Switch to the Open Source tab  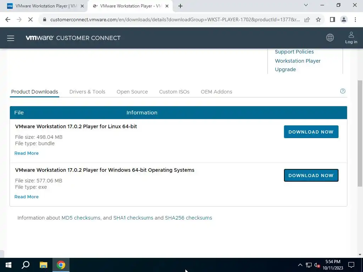point(132,92)
